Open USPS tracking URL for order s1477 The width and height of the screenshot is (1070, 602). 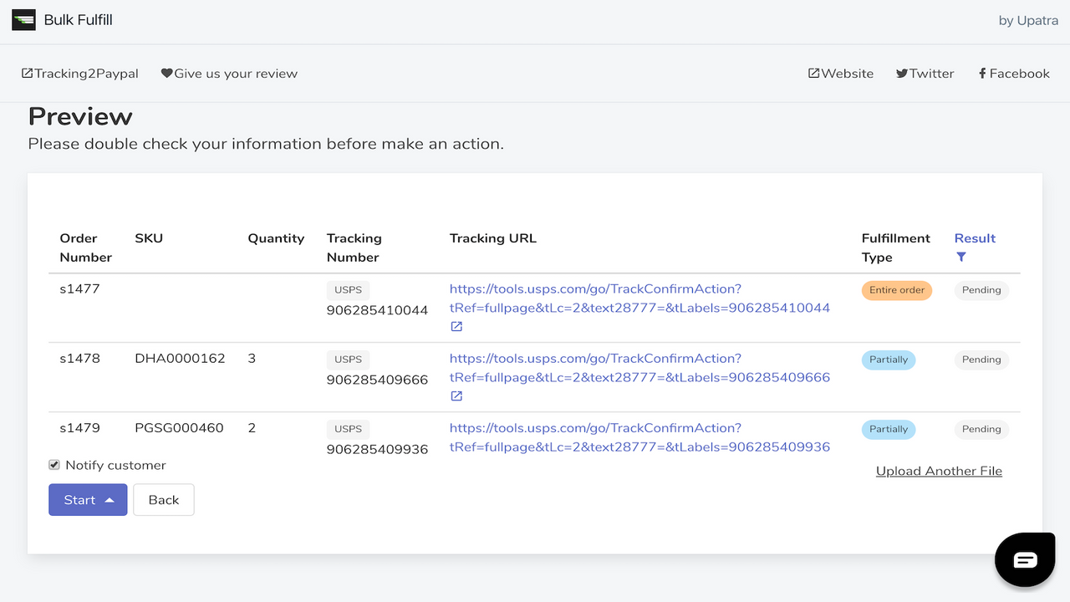coord(639,298)
